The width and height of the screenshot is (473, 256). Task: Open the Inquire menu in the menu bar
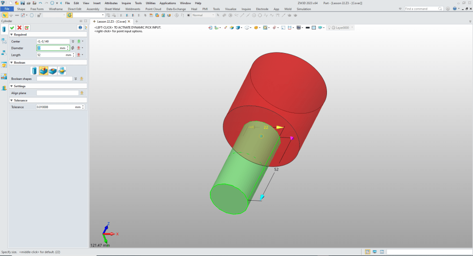126,3
